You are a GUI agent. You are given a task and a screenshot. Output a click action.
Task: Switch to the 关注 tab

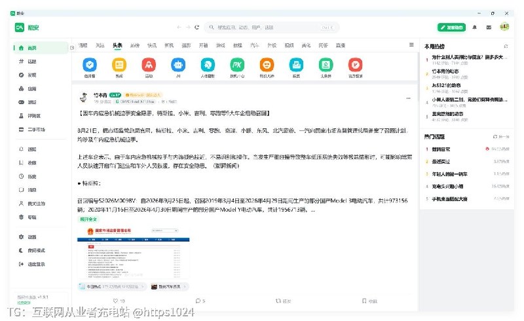pos(100,45)
